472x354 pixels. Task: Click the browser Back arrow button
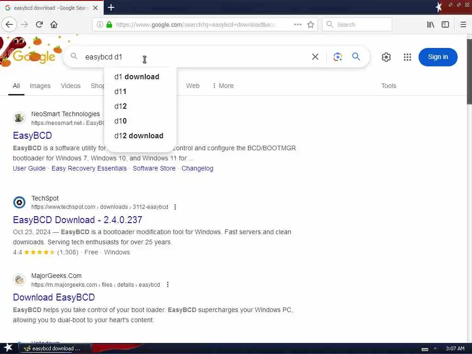9,24
